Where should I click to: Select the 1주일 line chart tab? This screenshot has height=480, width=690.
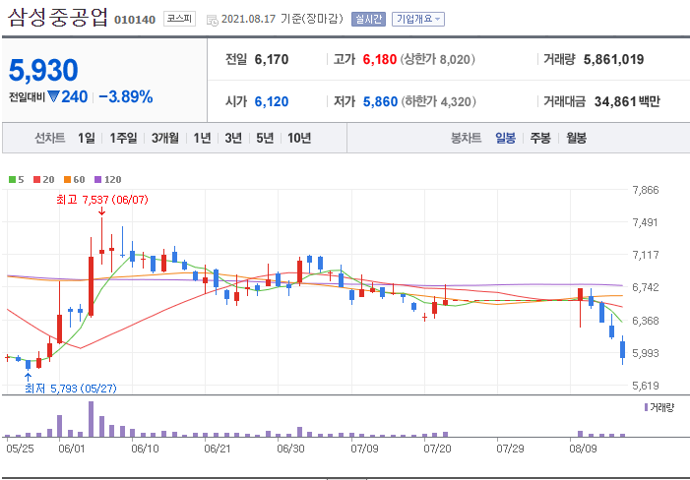pos(123,138)
